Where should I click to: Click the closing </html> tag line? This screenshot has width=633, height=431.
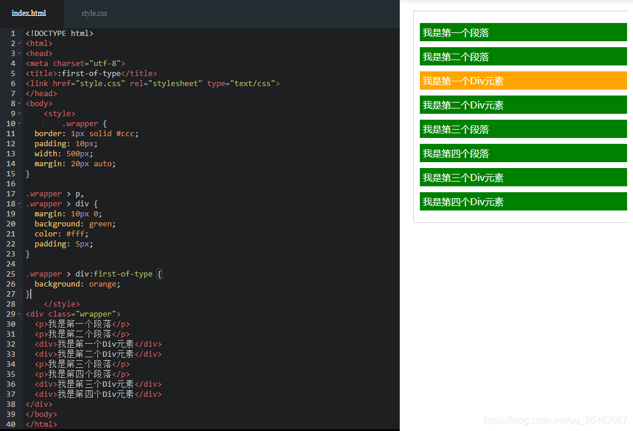tap(41, 424)
